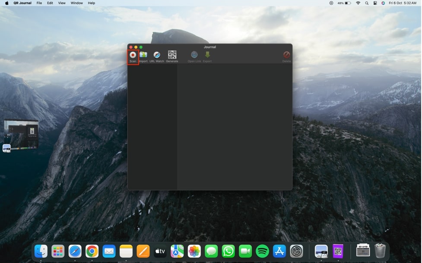Start a QR scan with Scan
This screenshot has height=263, width=422.
click(x=133, y=55)
